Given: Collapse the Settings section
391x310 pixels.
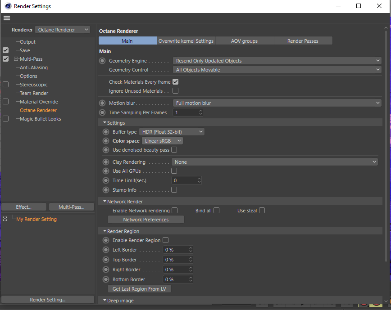Looking at the screenshot, I should [105, 122].
